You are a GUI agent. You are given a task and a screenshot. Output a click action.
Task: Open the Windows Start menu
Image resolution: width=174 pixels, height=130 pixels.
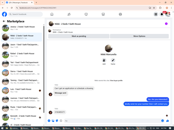2,128
